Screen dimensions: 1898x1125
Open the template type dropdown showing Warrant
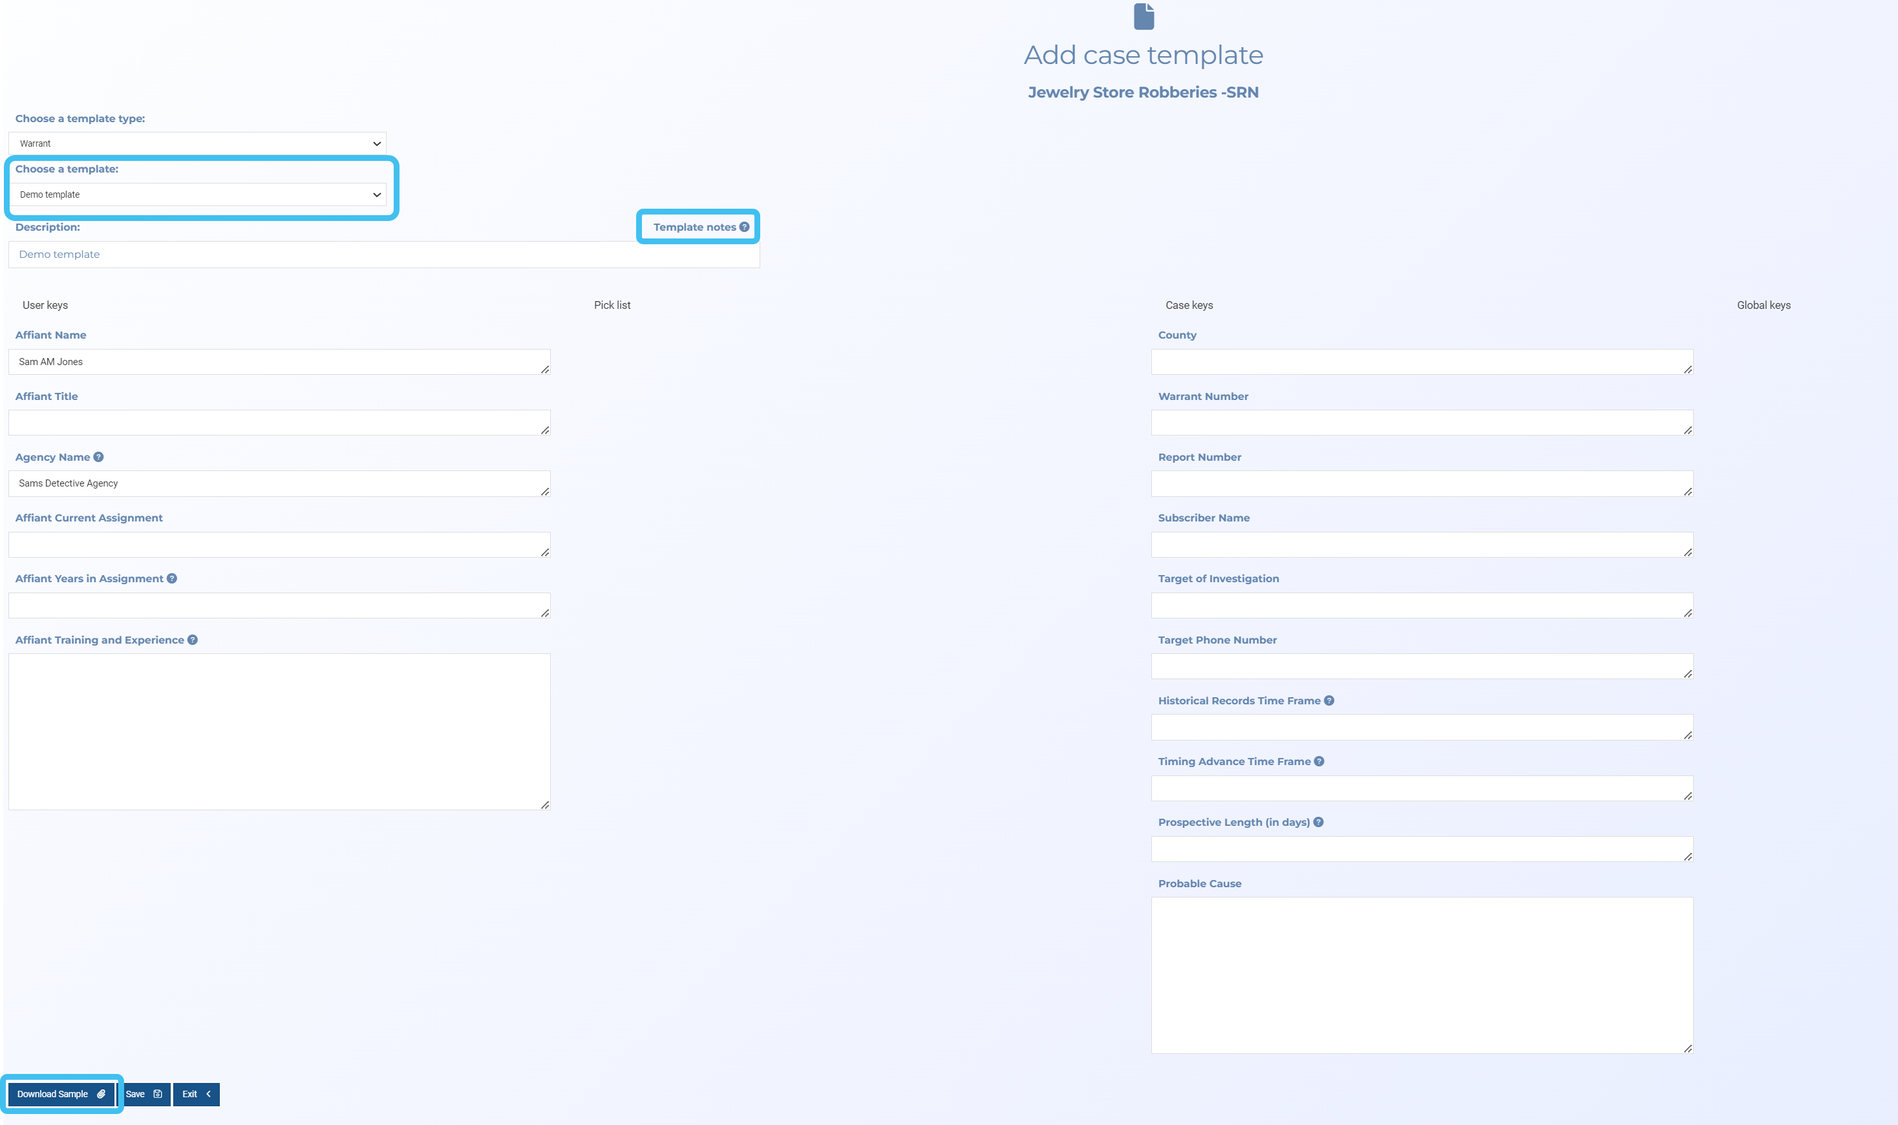pos(197,143)
